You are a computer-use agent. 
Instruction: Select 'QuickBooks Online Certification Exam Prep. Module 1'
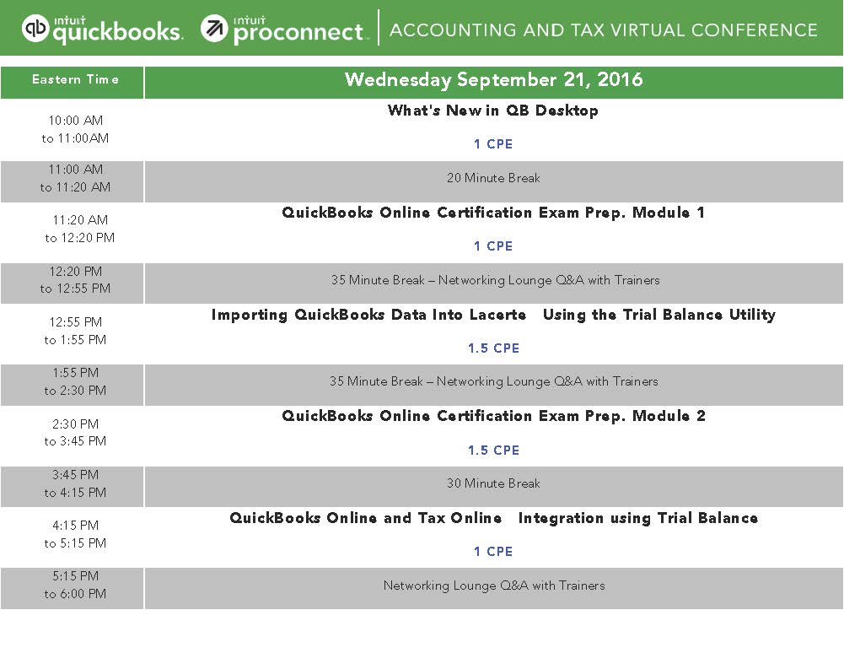click(493, 213)
